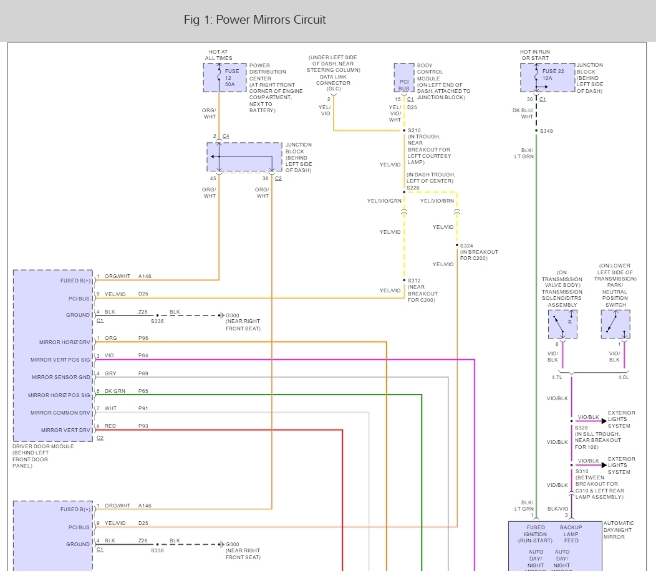This screenshot has height=581, width=656.
Task: Click the 'HOT IN RUN OR START' label
Action: [535, 55]
